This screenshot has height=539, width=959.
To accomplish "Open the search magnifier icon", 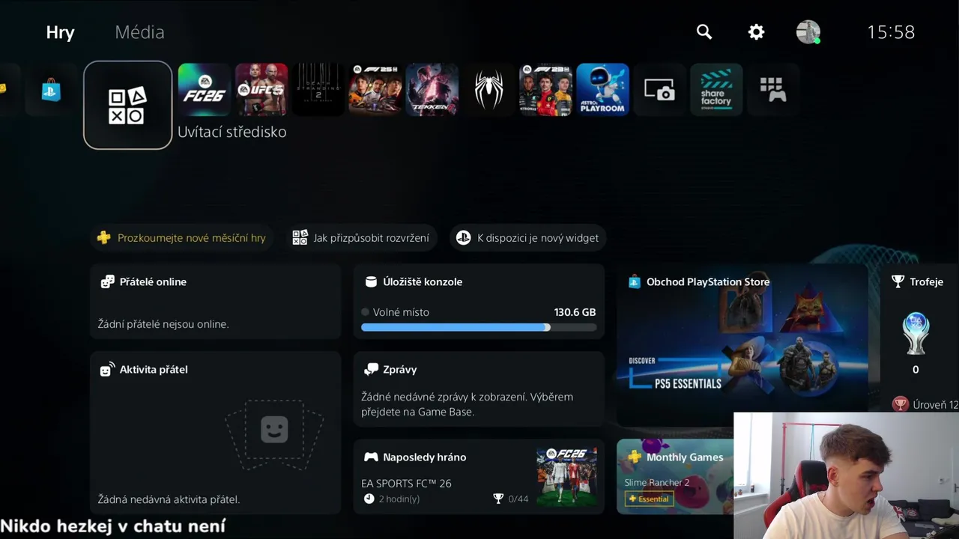I will [704, 31].
